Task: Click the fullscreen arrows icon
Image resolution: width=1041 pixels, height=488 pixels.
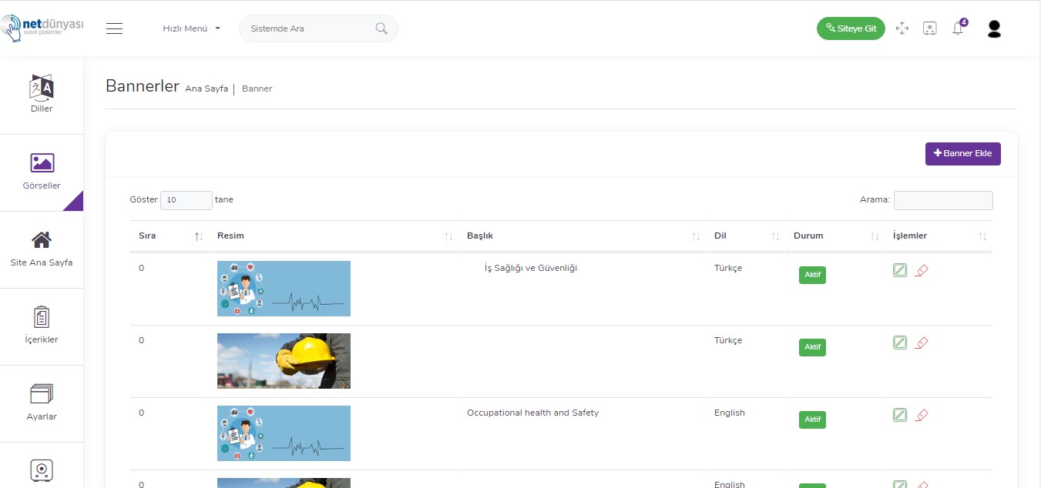Action: 902,28
